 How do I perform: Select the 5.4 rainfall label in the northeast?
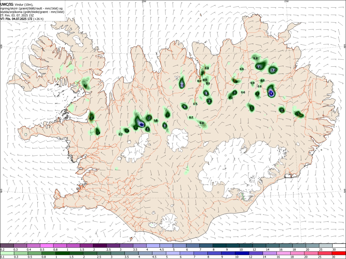273,70
